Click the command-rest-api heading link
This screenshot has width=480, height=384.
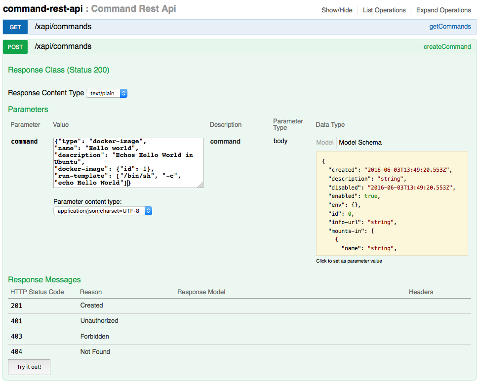pyautogui.click(x=43, y=9)
